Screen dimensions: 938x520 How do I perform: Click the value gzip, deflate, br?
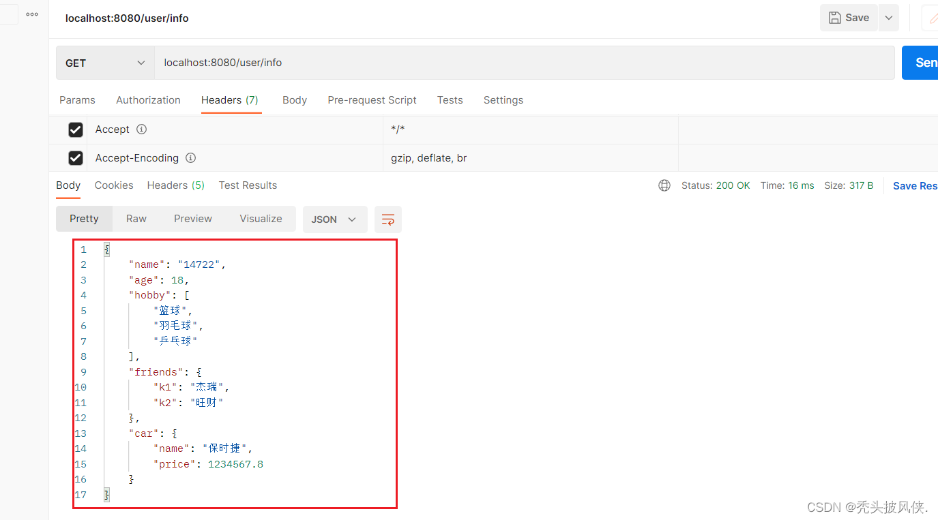pos(428,158)
